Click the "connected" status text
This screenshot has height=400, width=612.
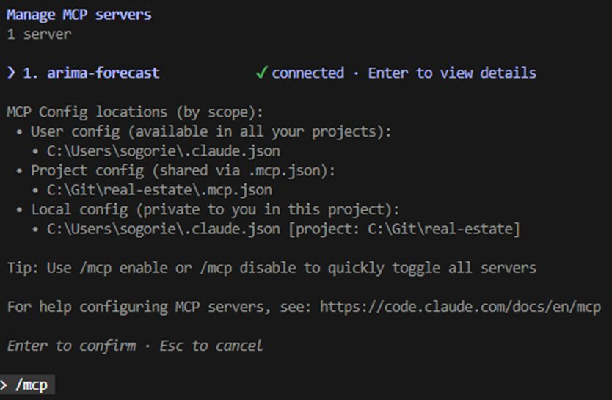point(307,73)
